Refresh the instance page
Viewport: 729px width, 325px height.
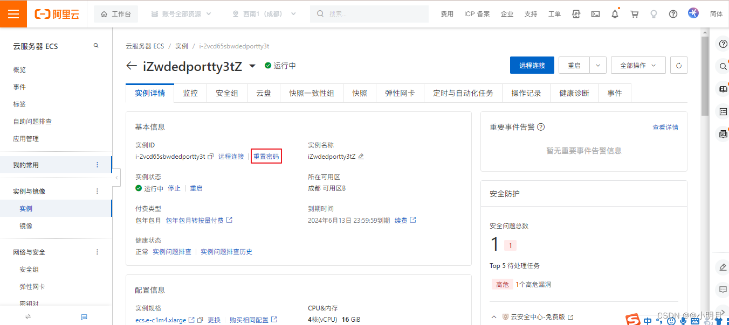click(679, 65)
